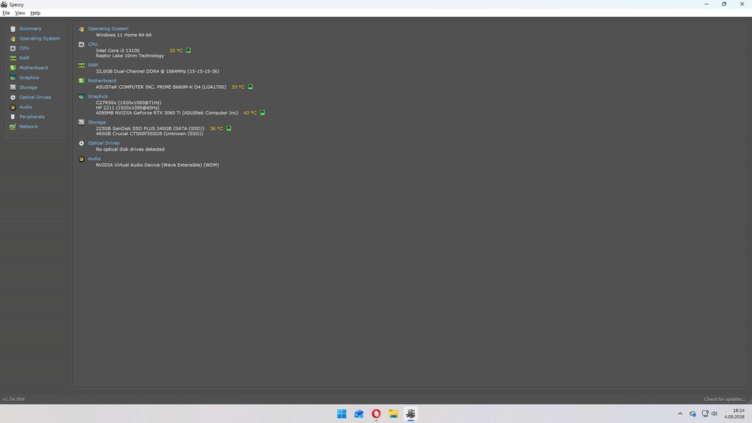Image resolution: width=752 pixels, height=423 pixels.
Task: Click the version v1.34.084 status text
Action: 13,399
